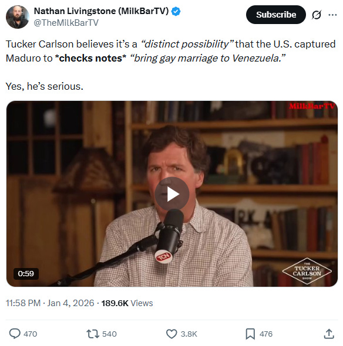Click the 540 reposts count

[109, 334]
